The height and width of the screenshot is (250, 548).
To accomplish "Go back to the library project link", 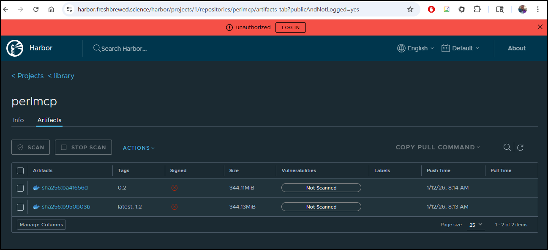I will [x=61, y=76].
